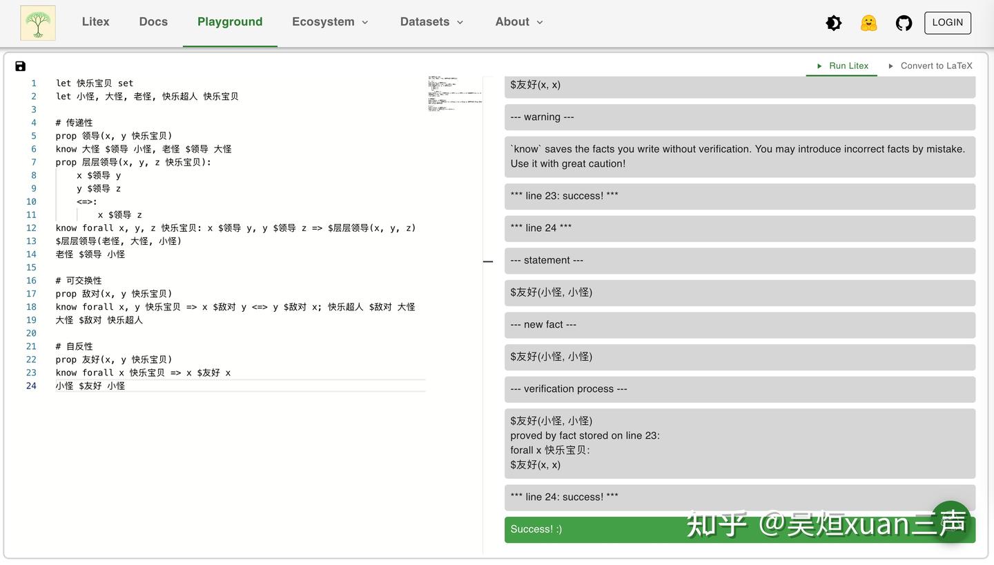This screenshot has width=994, height=565.
Task: Click the '# 自反性' comment line
Action: coord(74,346)
